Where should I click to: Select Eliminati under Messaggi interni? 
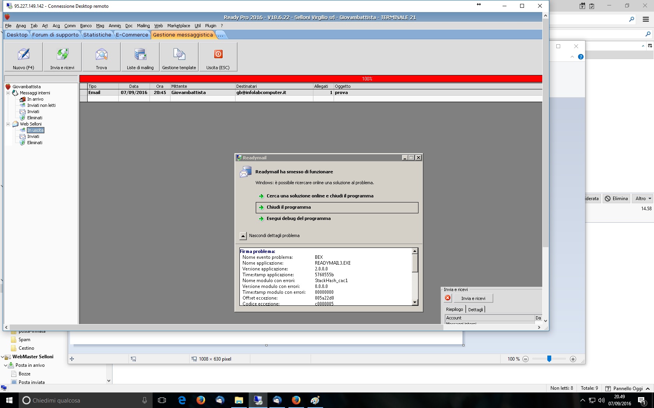point(35,118)
